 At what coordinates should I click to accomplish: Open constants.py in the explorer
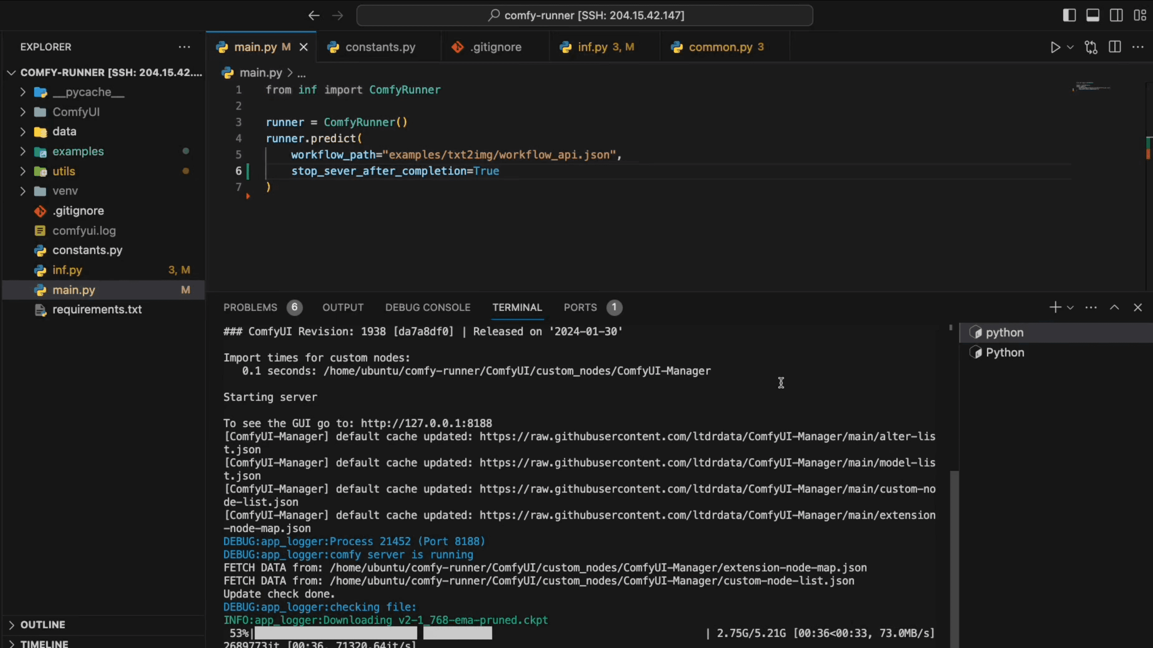[x=103, y=250]
